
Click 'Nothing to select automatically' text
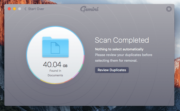click(x=119, y=49)
